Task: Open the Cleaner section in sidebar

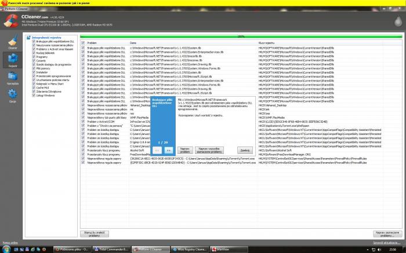Action: pos(12,42)
